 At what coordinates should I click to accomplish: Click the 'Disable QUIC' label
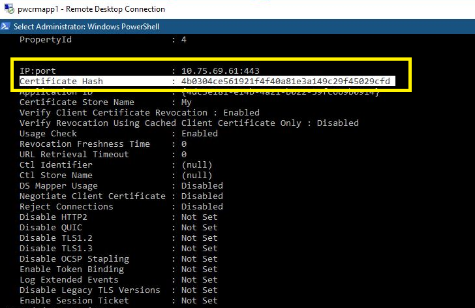(51, 228)
